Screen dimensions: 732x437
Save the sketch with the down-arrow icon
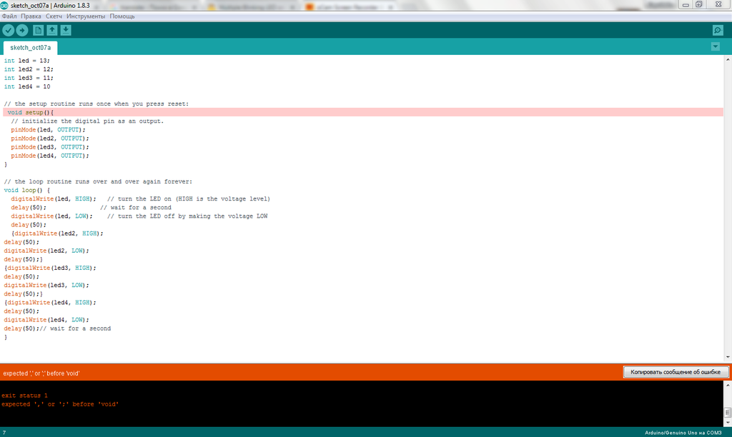click(65, 30)
